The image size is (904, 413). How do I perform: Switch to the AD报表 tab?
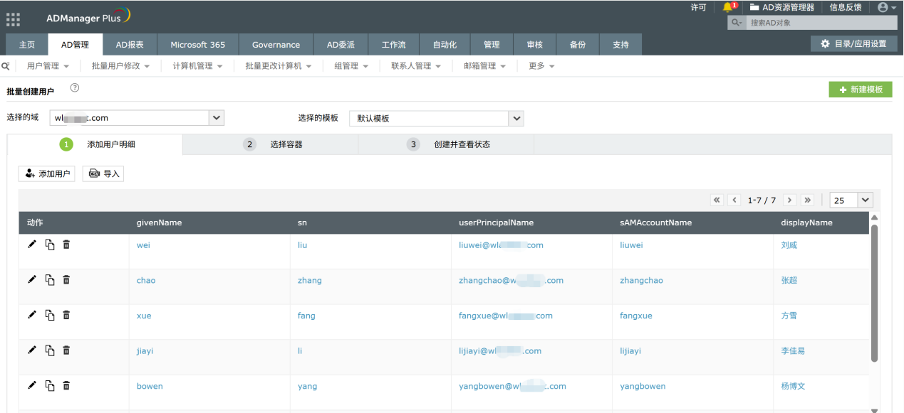(130, 45)
